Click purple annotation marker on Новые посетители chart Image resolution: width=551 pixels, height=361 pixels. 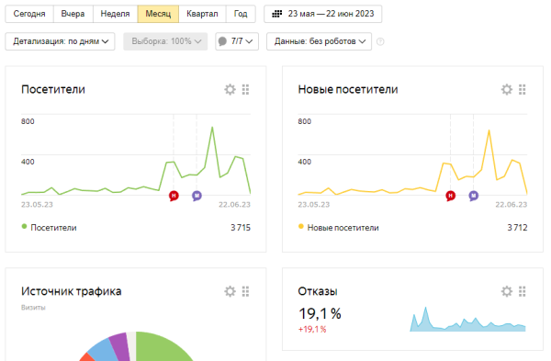coord(474,196)
